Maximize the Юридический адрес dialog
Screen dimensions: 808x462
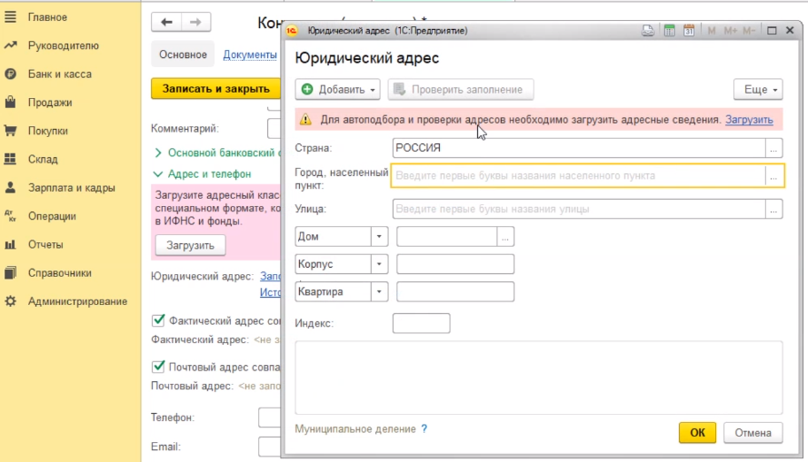pyautogui.click(x=772, y=31)
